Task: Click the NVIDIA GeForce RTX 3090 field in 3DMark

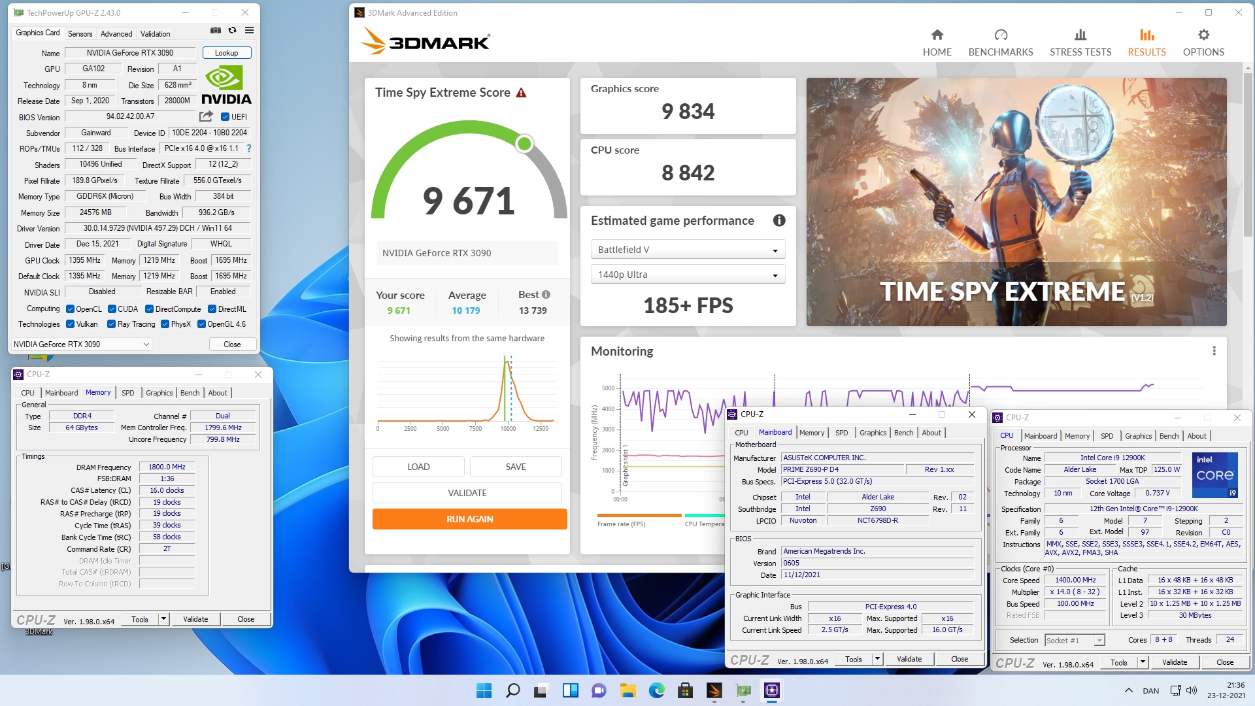Action: [x=467, y=253]
